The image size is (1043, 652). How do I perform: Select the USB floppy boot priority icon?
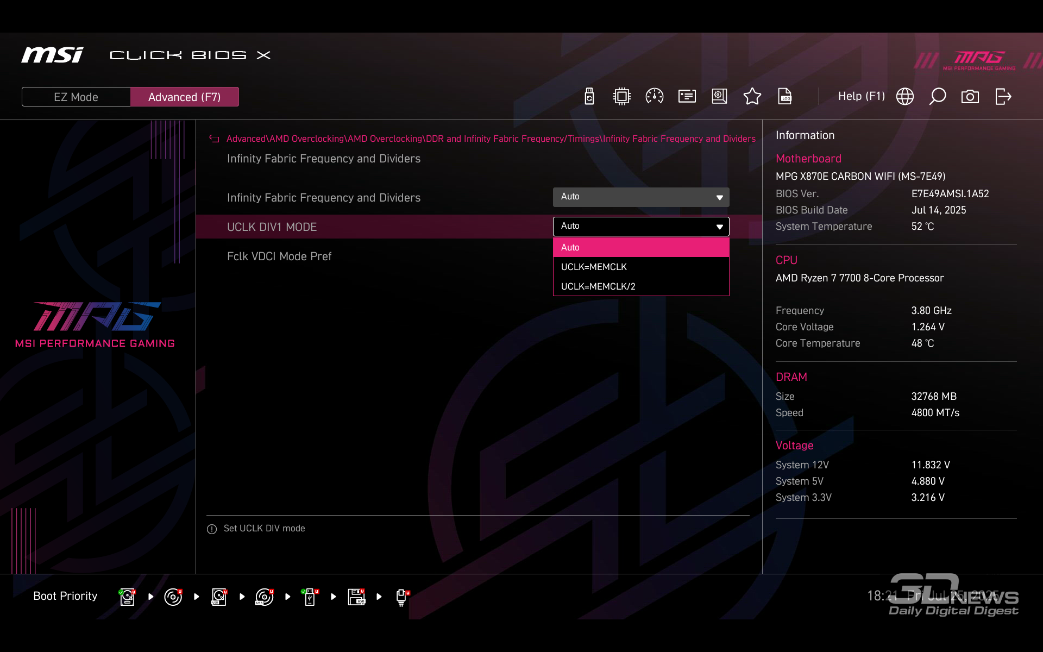[356, 597]
